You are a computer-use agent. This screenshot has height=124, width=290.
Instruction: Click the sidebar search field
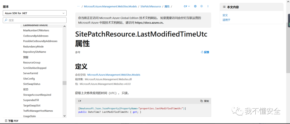(35, 20)
